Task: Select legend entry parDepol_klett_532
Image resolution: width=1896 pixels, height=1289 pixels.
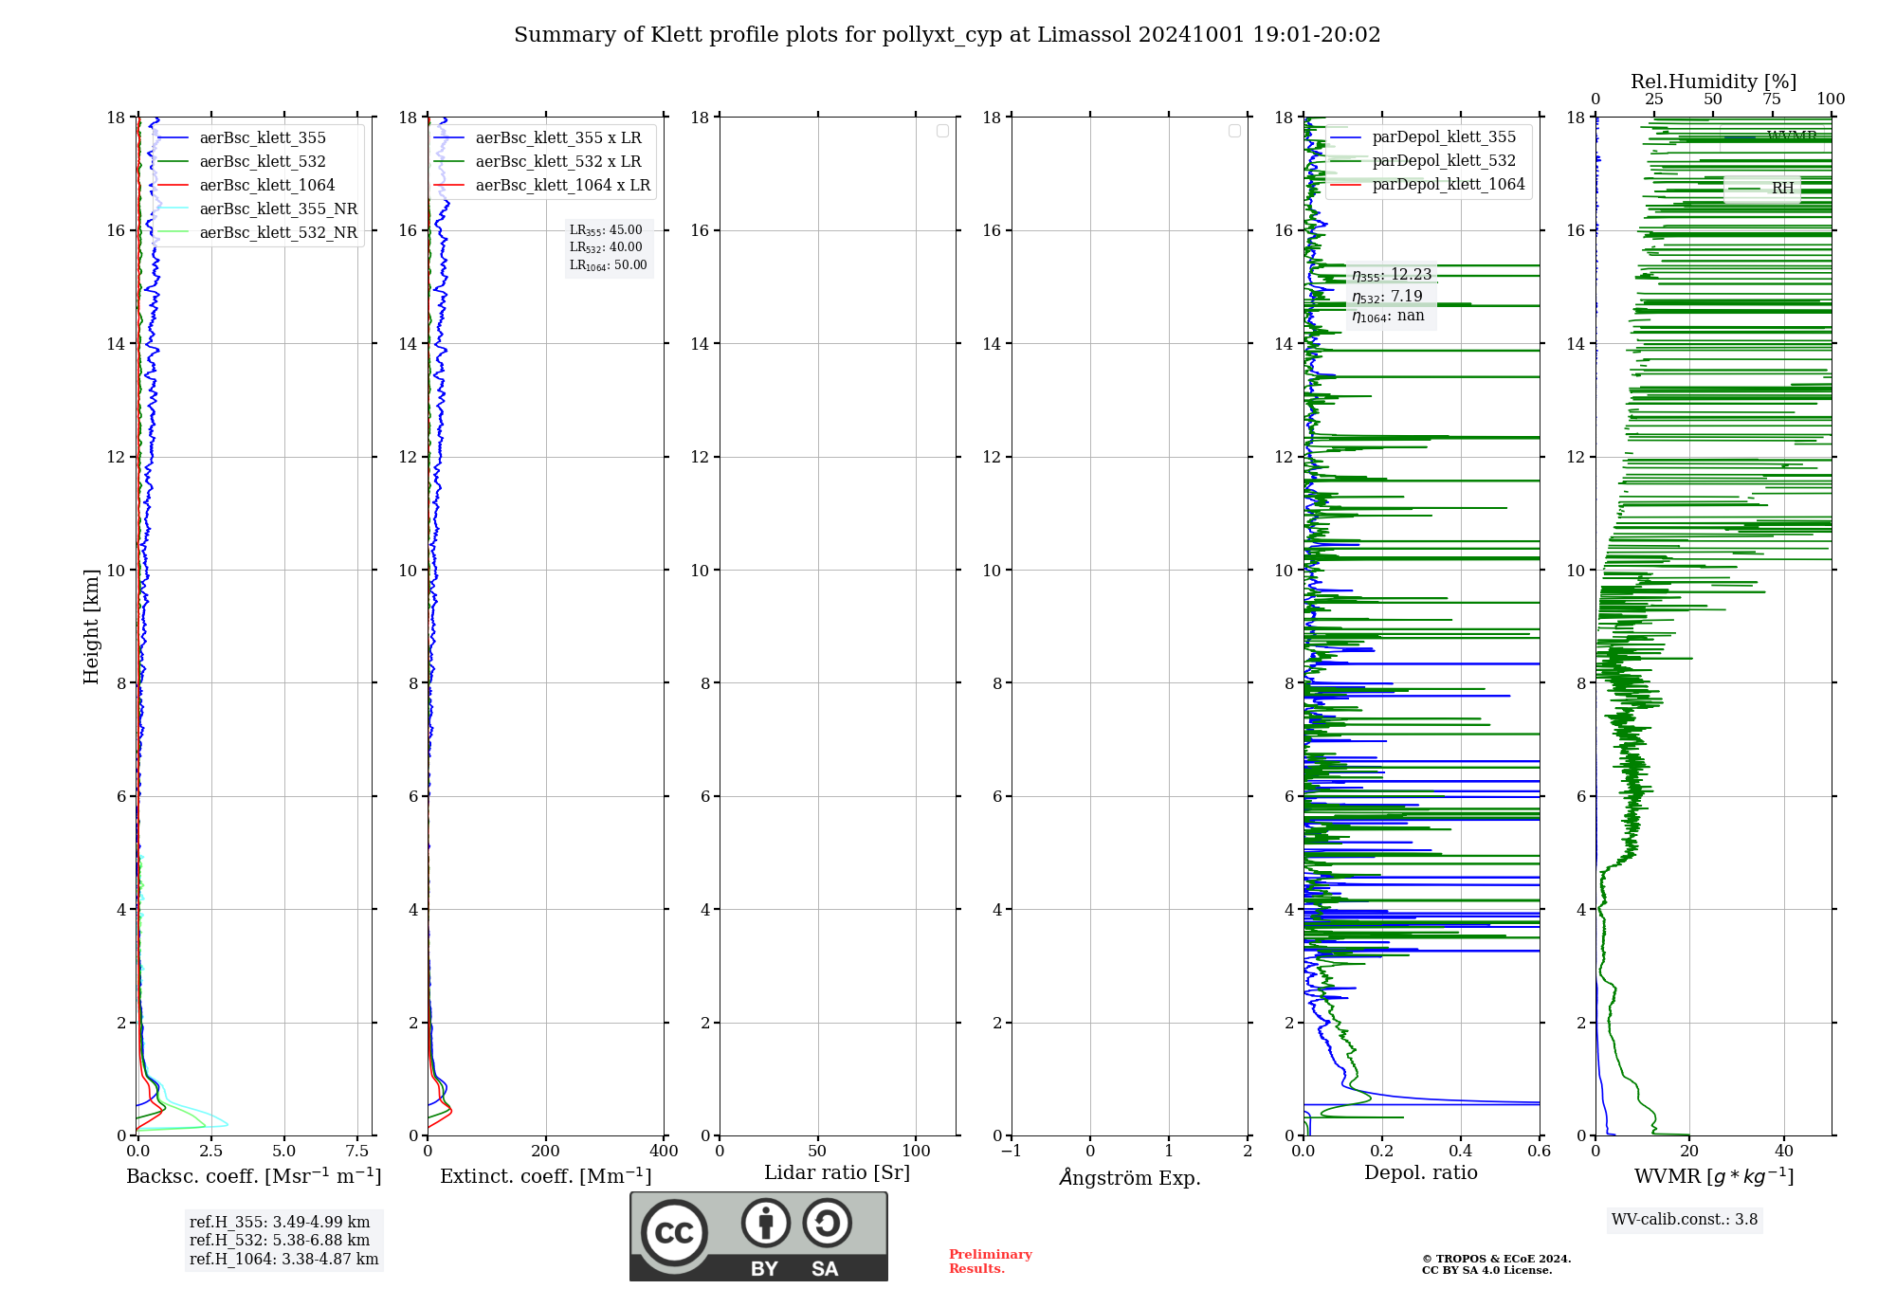Action: pyautogui.click(x=1423, y=161)
